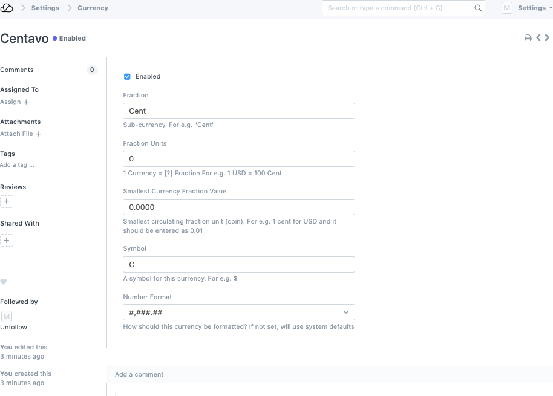This screenshot has width=553, height=396.
Task: Add a review with plus button
Action: (x=7, y=202)
